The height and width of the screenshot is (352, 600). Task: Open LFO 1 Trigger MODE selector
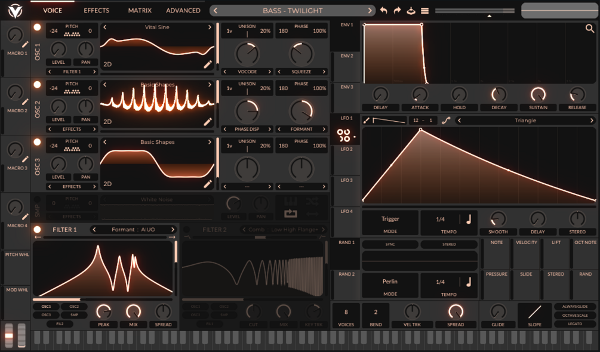point(390,223)
